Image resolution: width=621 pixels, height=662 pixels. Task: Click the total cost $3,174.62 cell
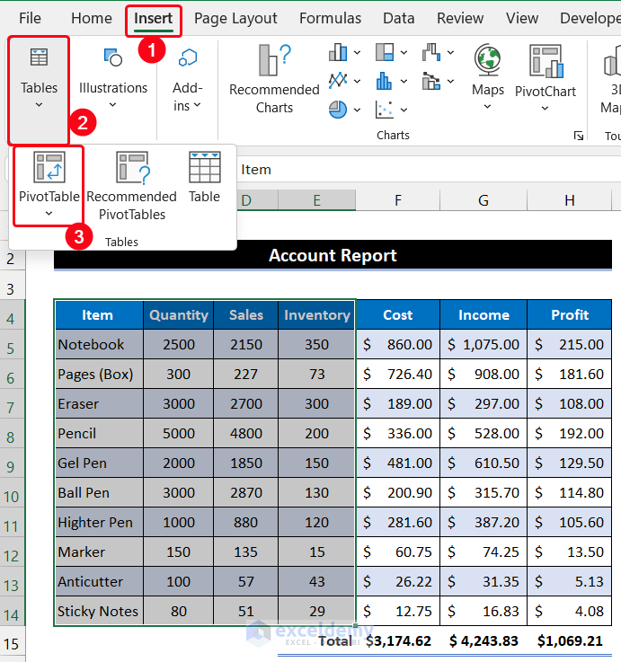click(x=398, y=640)
